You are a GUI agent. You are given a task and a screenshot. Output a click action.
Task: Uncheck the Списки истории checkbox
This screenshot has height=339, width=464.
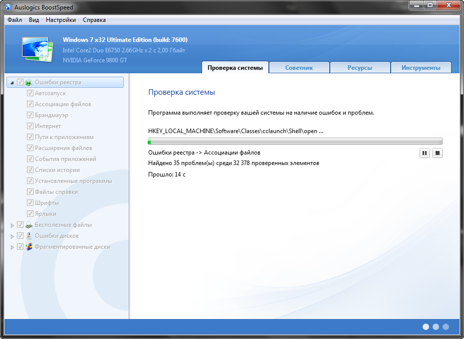point(30,170)
